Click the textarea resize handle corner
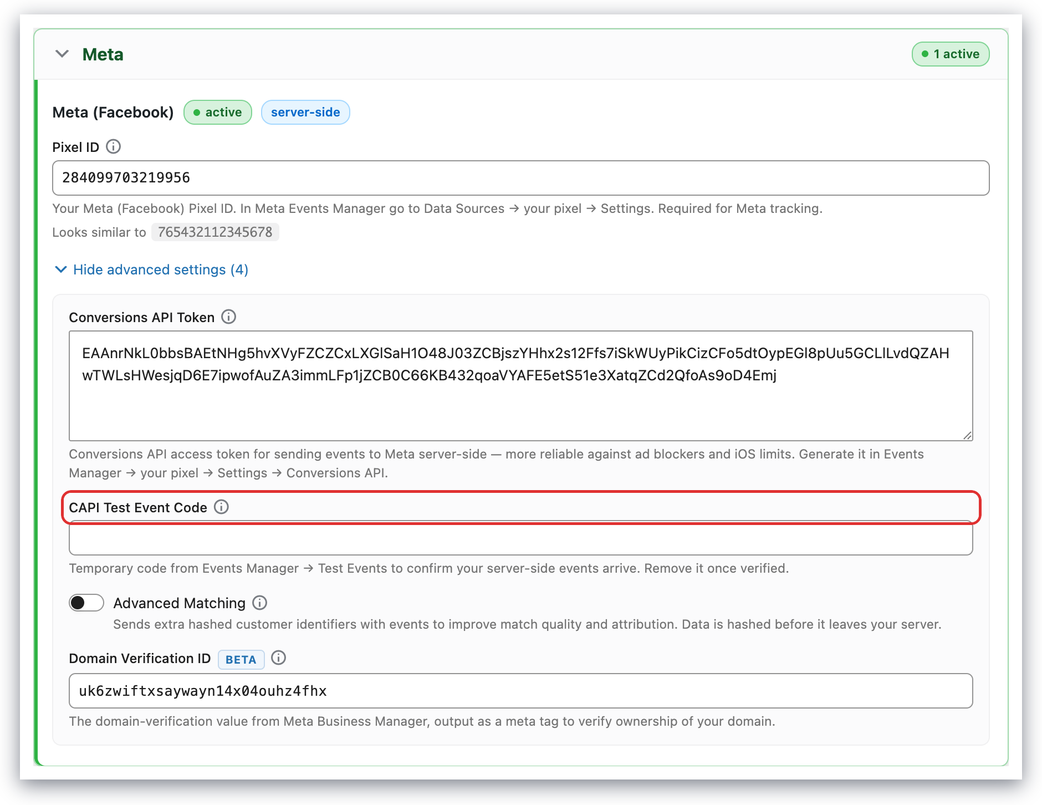 [967, 435]
